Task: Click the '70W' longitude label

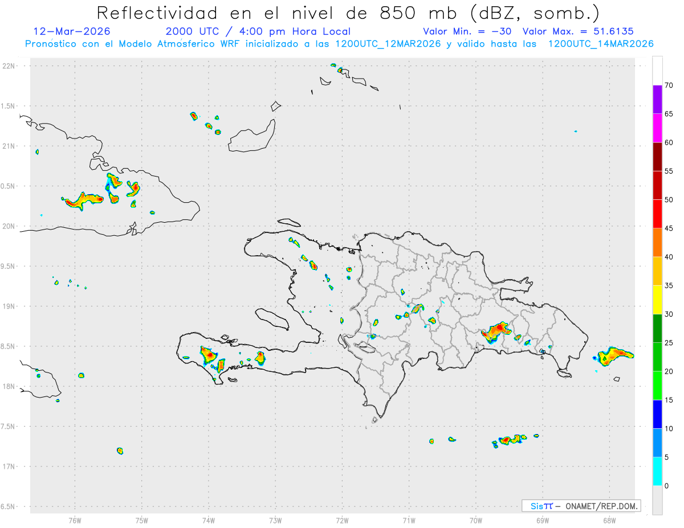Action: tap(476, 520)
